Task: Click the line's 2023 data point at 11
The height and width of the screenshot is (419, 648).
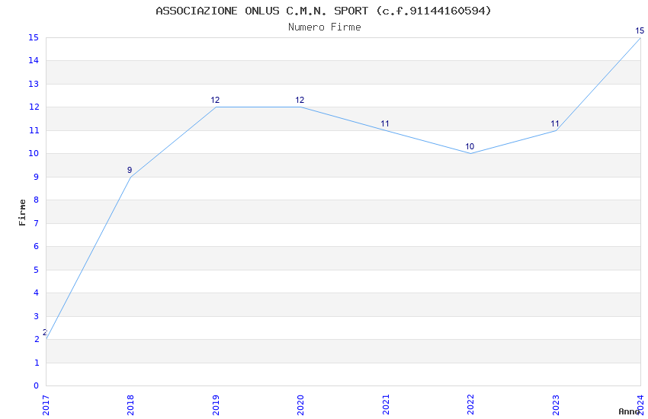Action: pyautogui.click(x=556, y=130)
